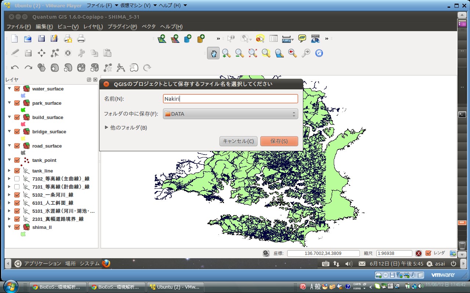Screen dimensions: 470x293
Task: Click the Save Project As icon
Action: (54, 38)
